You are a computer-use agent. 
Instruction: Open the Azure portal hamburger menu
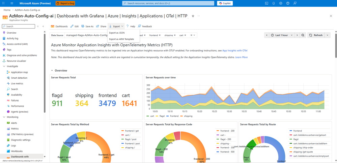click(12, 3)
